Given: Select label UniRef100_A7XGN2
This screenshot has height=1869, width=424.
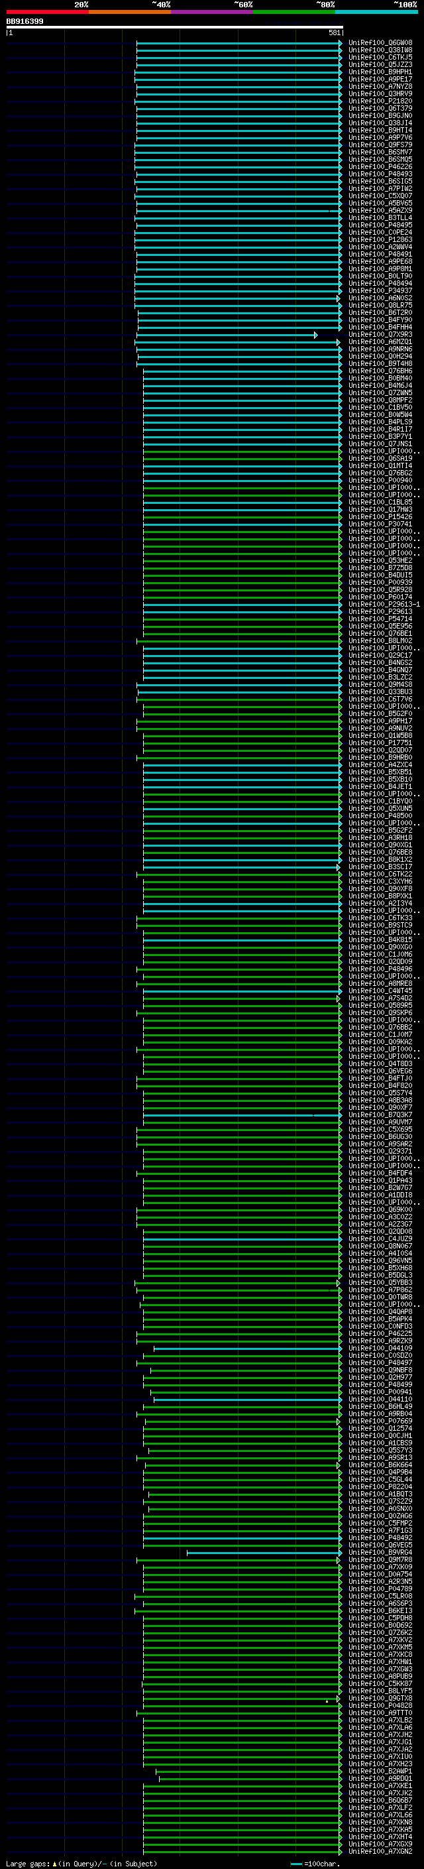Looking at the screenshot, I should tap(380, 1851).
